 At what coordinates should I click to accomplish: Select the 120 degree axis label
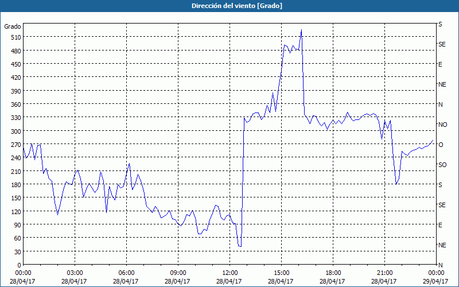(16, 212)
